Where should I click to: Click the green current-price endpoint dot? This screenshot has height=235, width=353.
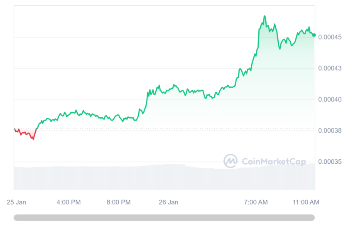(314, 35)
